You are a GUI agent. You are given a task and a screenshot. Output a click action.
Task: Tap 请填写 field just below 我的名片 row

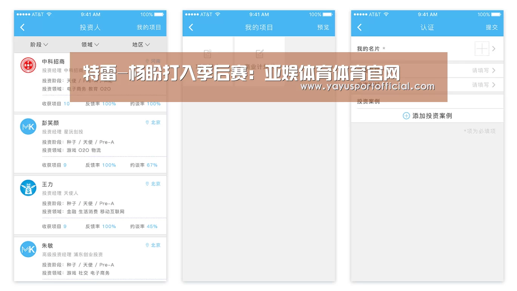[480, 70]
